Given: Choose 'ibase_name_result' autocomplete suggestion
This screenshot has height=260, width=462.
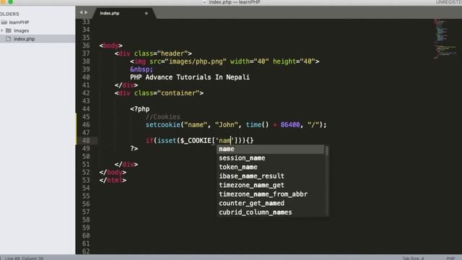Looking at the screenshot, I should [271, 176].
